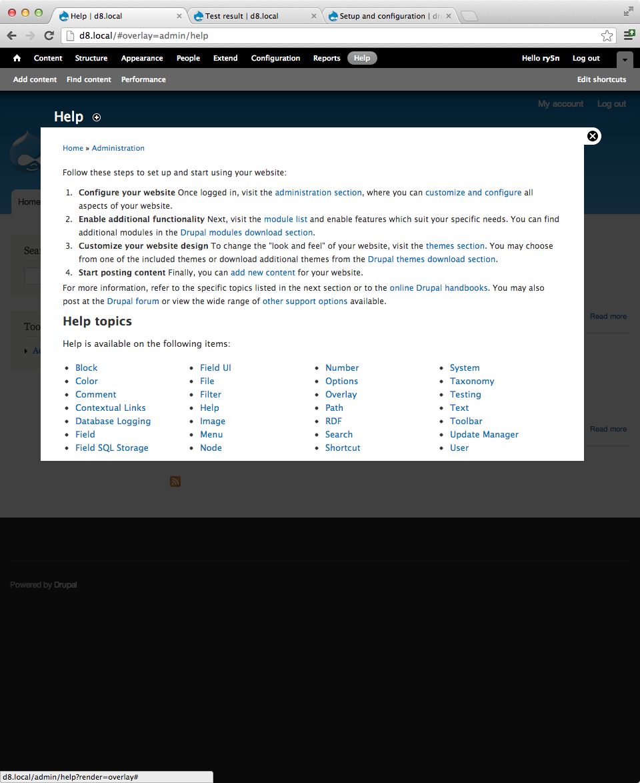Enter fullscreen with the window expand icon

629,12
